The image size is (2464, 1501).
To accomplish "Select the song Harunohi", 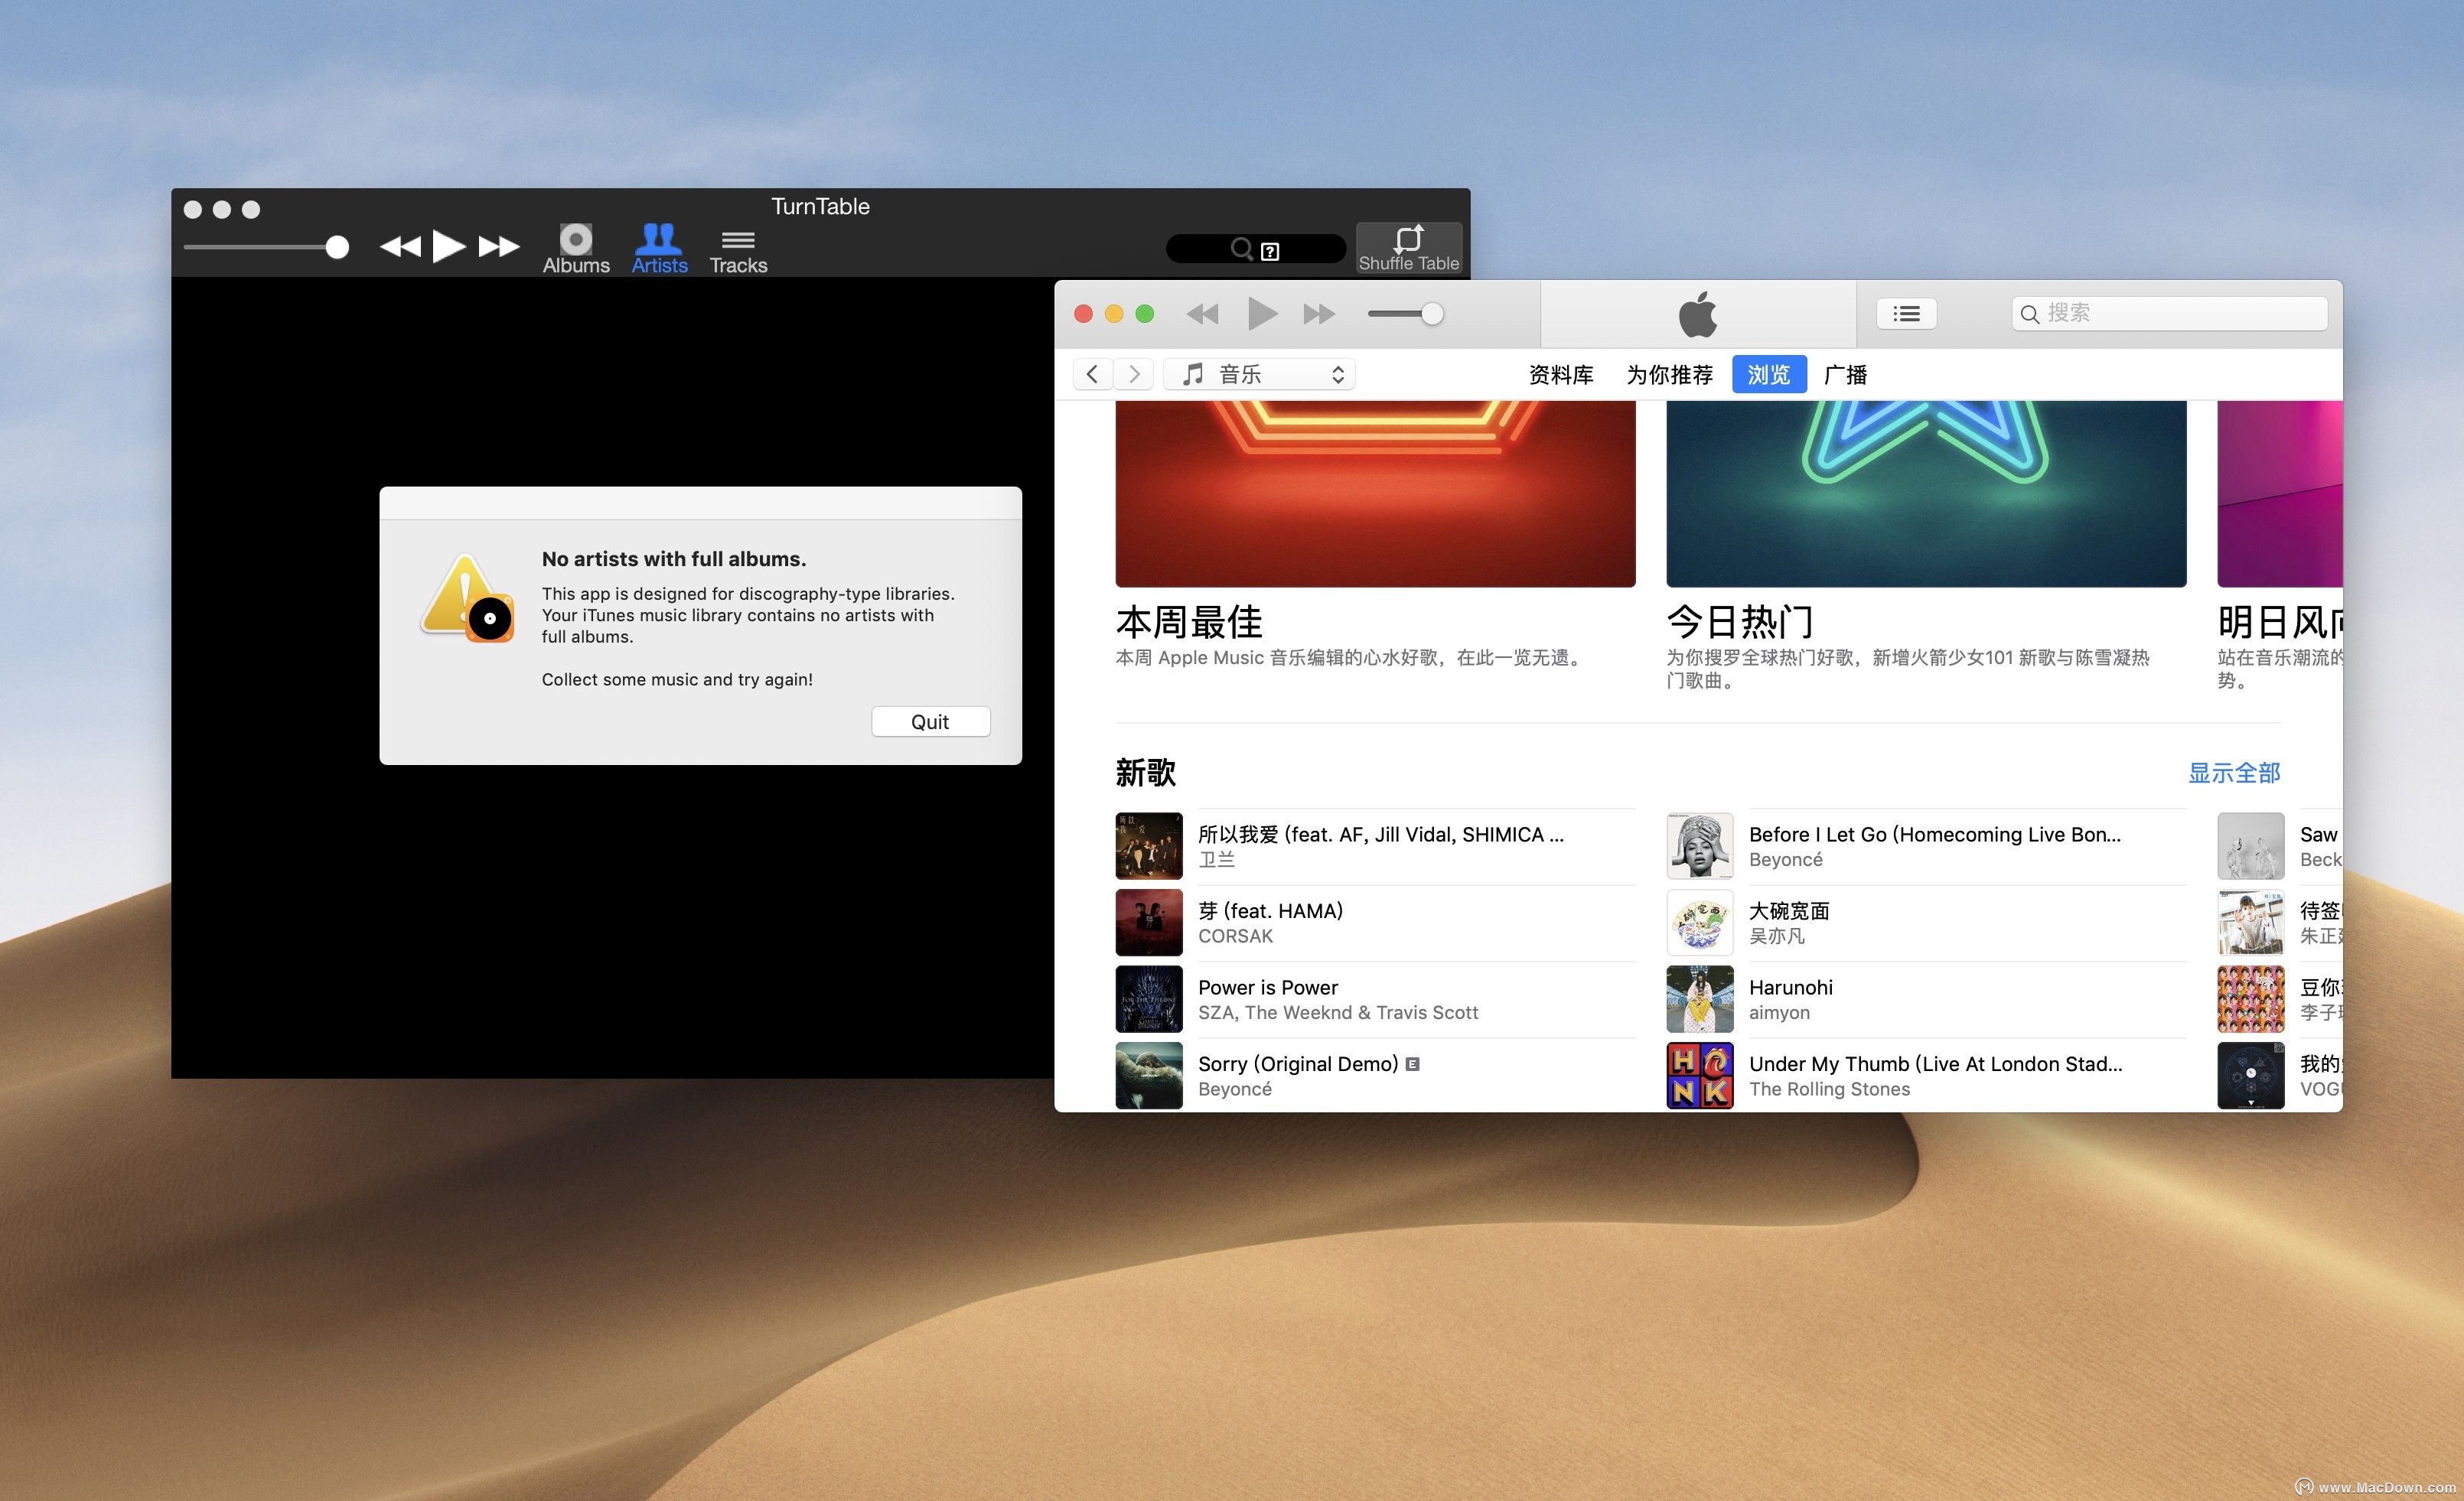I will 1791,988.
